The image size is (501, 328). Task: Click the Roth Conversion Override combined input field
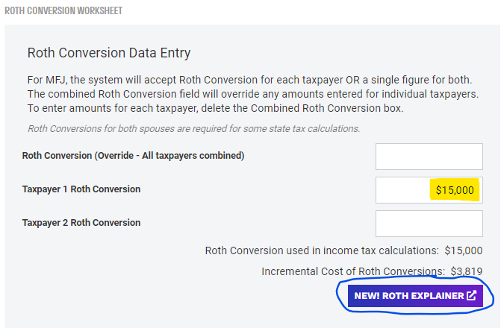coord(429,156)
